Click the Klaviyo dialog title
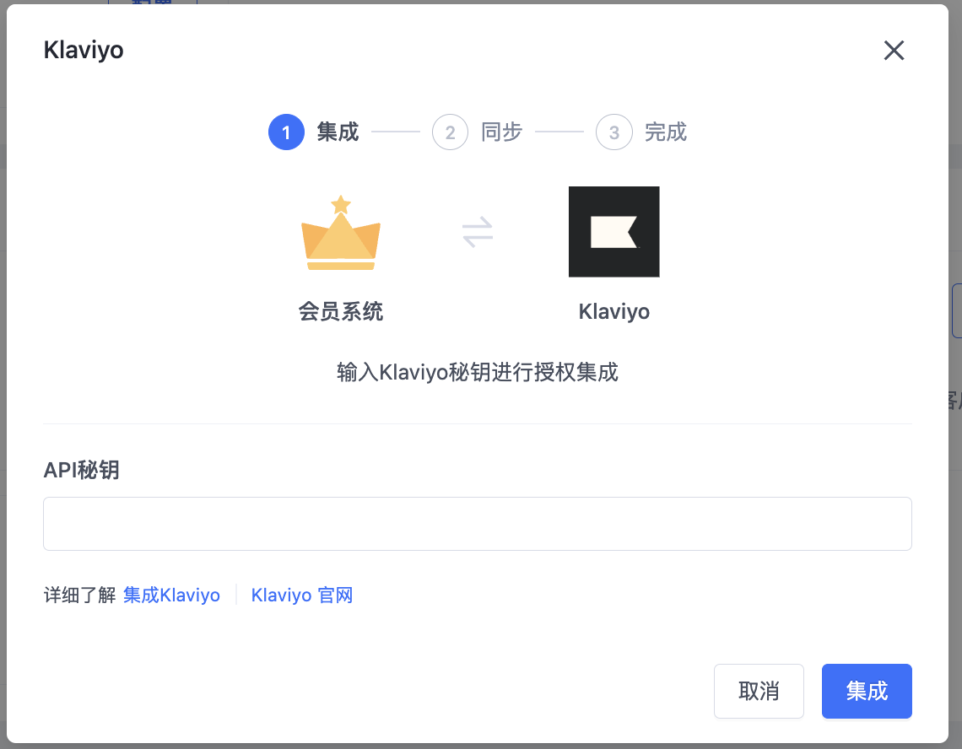Image resolution: width=962 pixels, height=749 pixels. coord(83,50)
